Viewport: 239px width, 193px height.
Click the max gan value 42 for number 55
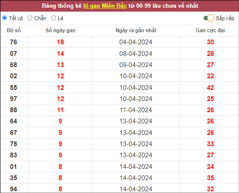tap(210, 88)
